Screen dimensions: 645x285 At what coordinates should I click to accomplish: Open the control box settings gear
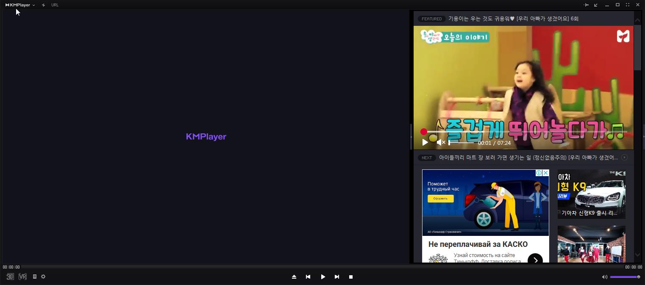click(x=43, y=277)
